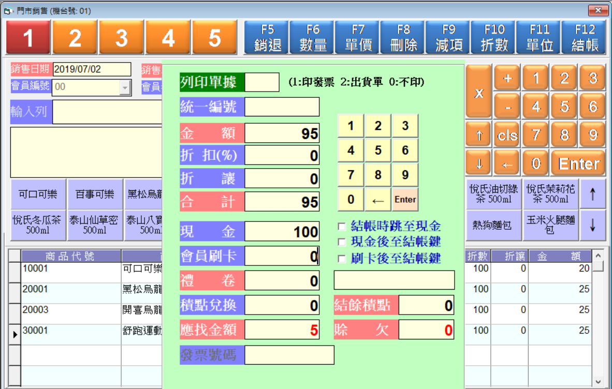Switch to orange tab 2
The height and width of the screenshot is (389, 612).
75,38
